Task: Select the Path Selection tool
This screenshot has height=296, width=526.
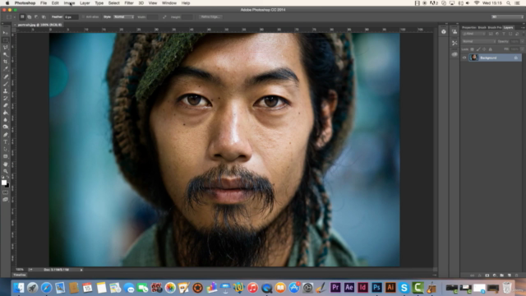Action: [6, 149]
